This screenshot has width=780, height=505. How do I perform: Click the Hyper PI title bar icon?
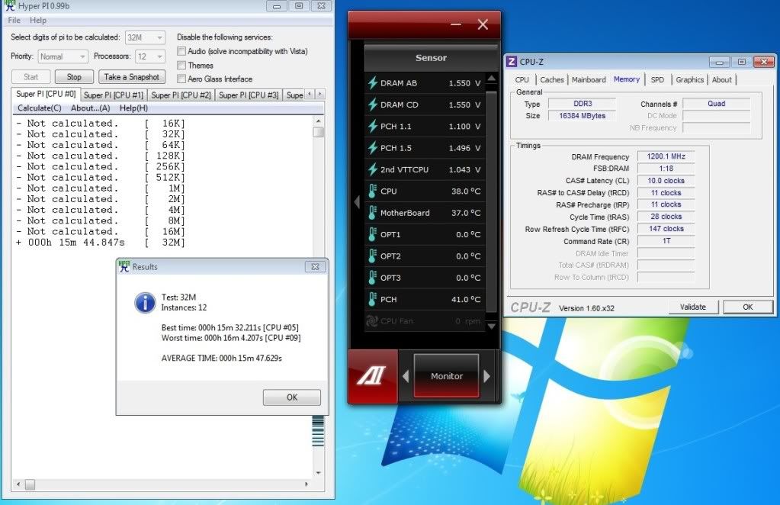pyautogui.click(x=10, y=6)
